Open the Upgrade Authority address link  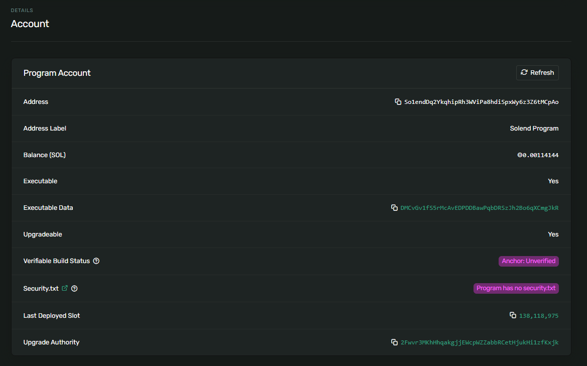pyautogui.click(x=480, y=342)
